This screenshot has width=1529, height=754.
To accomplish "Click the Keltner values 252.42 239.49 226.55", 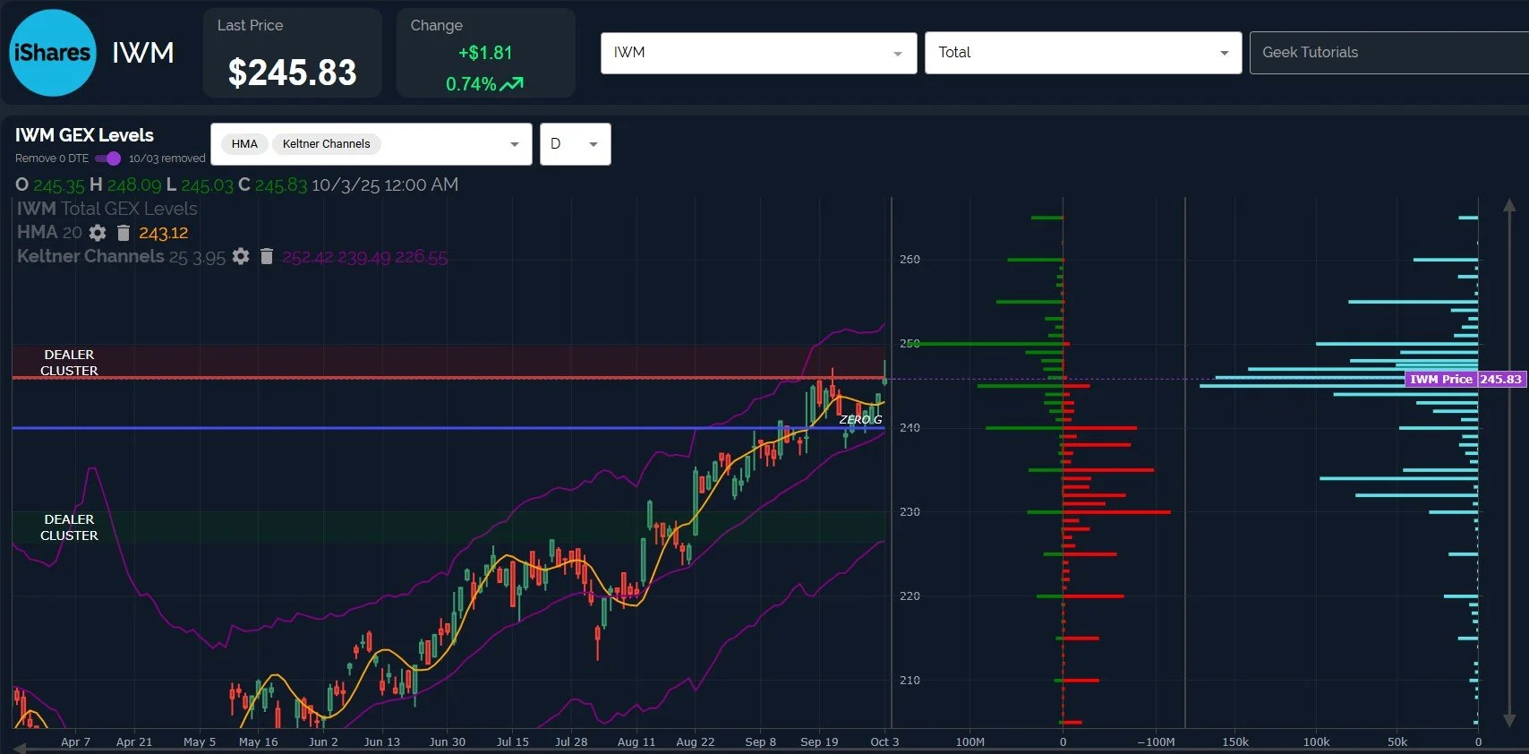I will [364, 257].
